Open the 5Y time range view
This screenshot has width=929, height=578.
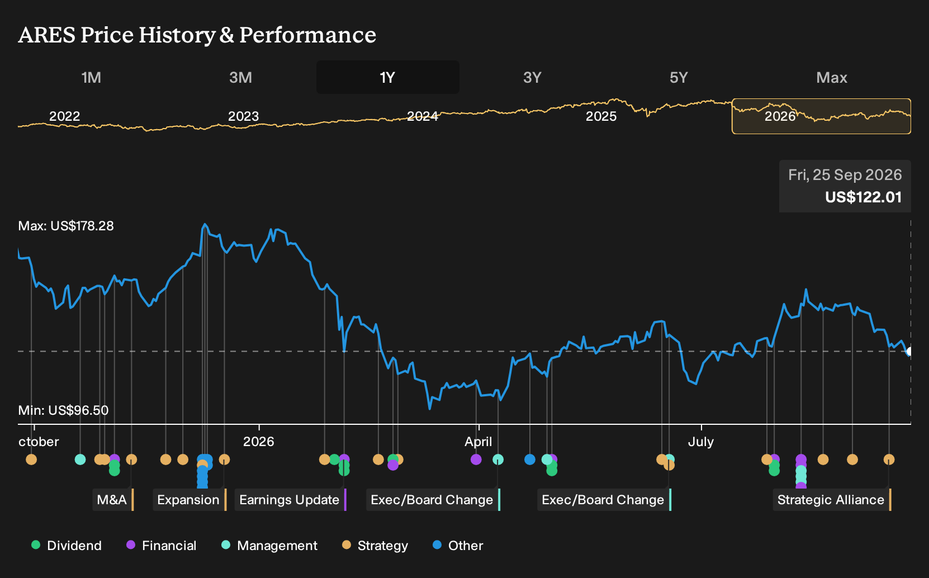(x=679, y=77)
